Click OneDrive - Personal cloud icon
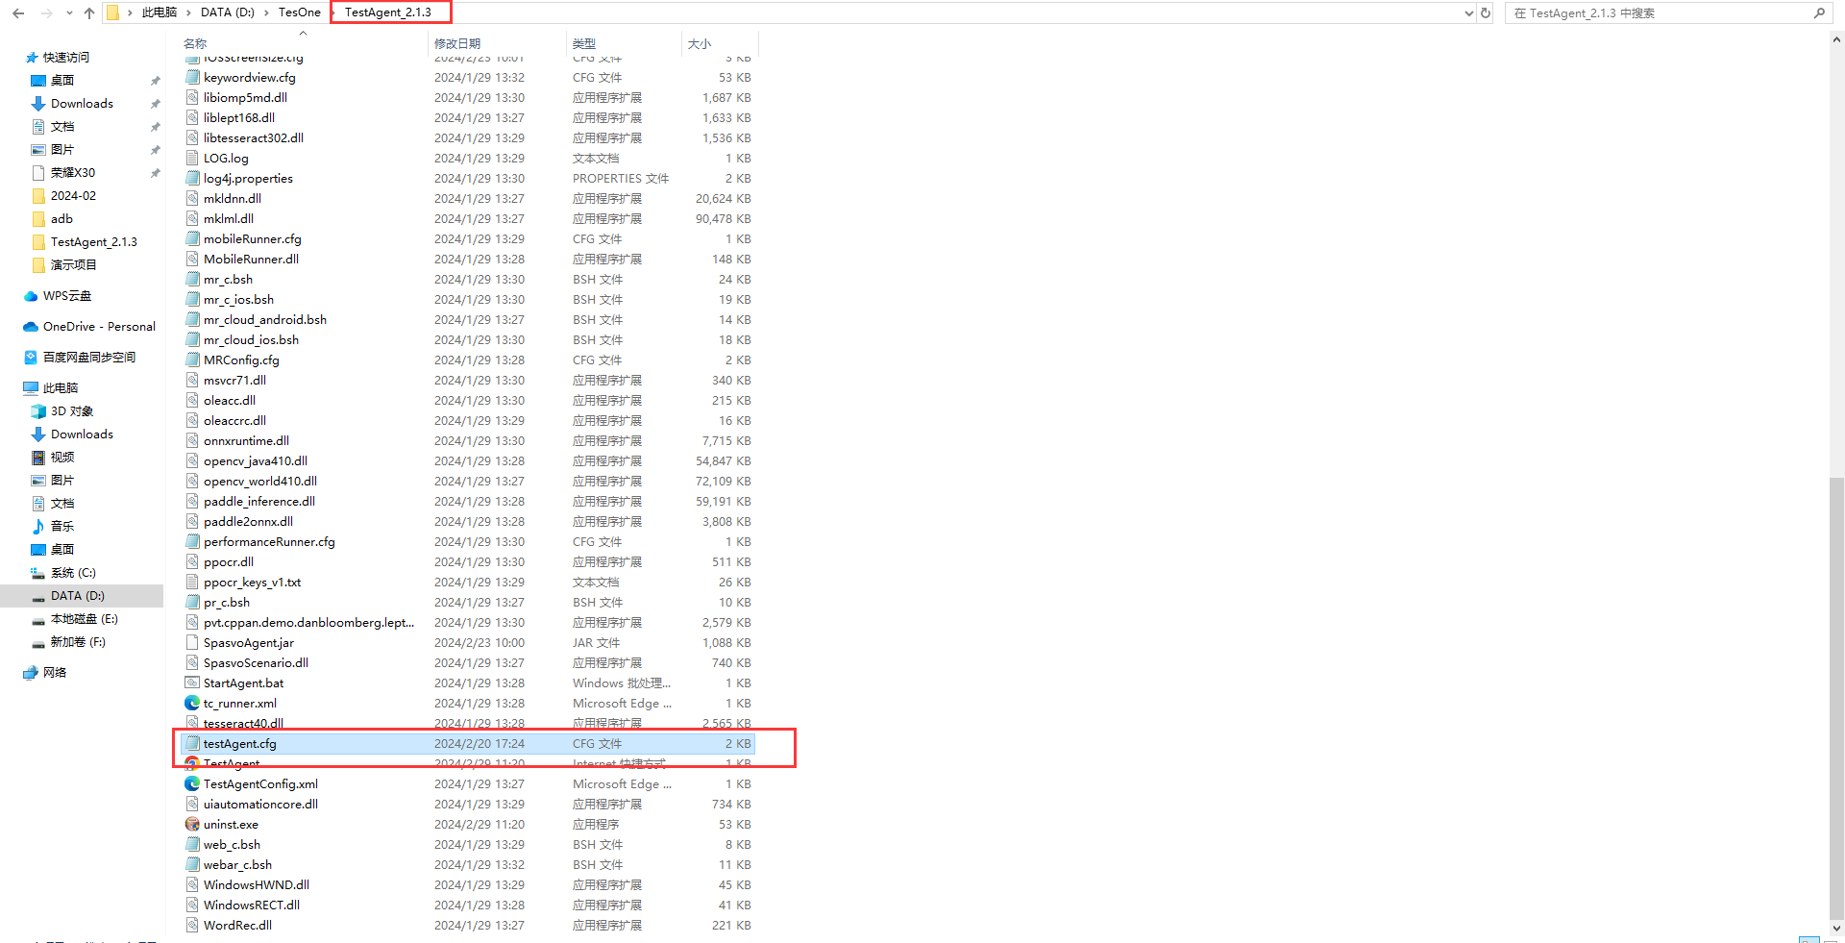1845x943 pixels. click(31, 327)
